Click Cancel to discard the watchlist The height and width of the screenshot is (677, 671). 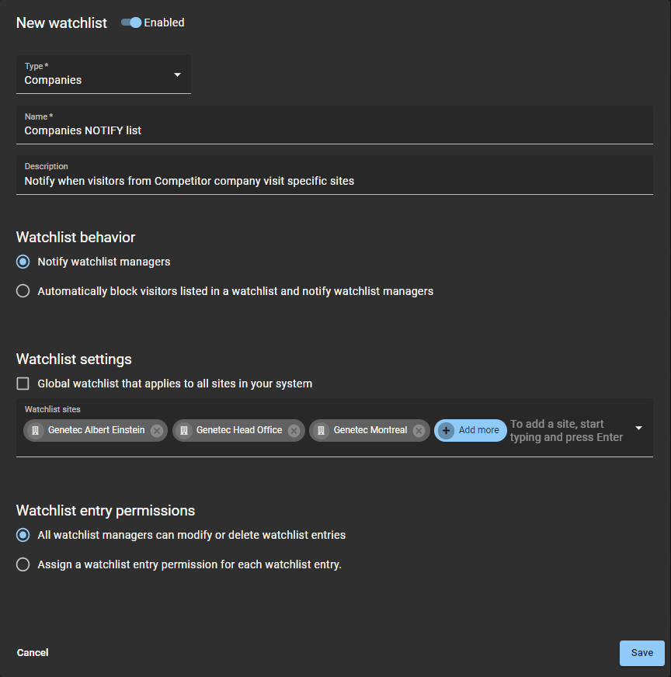tap(33, 653)
